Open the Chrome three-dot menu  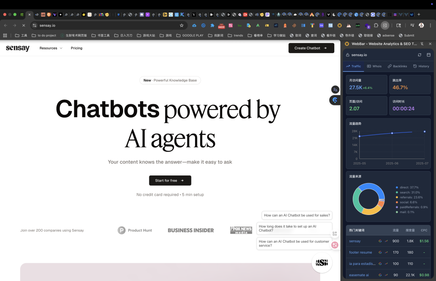coord(430,25)
